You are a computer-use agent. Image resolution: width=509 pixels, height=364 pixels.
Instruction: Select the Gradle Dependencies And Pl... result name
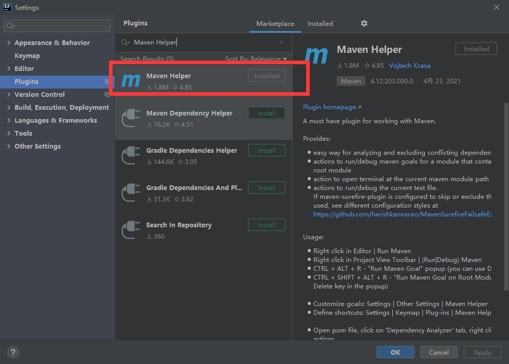click(x=194, y=187)
